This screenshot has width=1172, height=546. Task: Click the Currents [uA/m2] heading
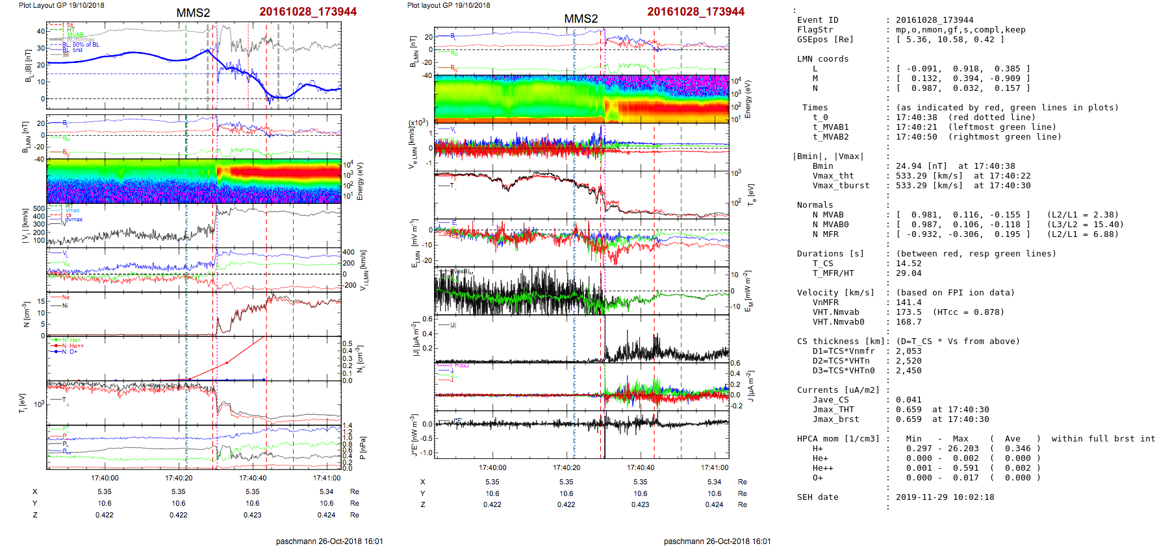pyautogui.click(x=838, y=390)
